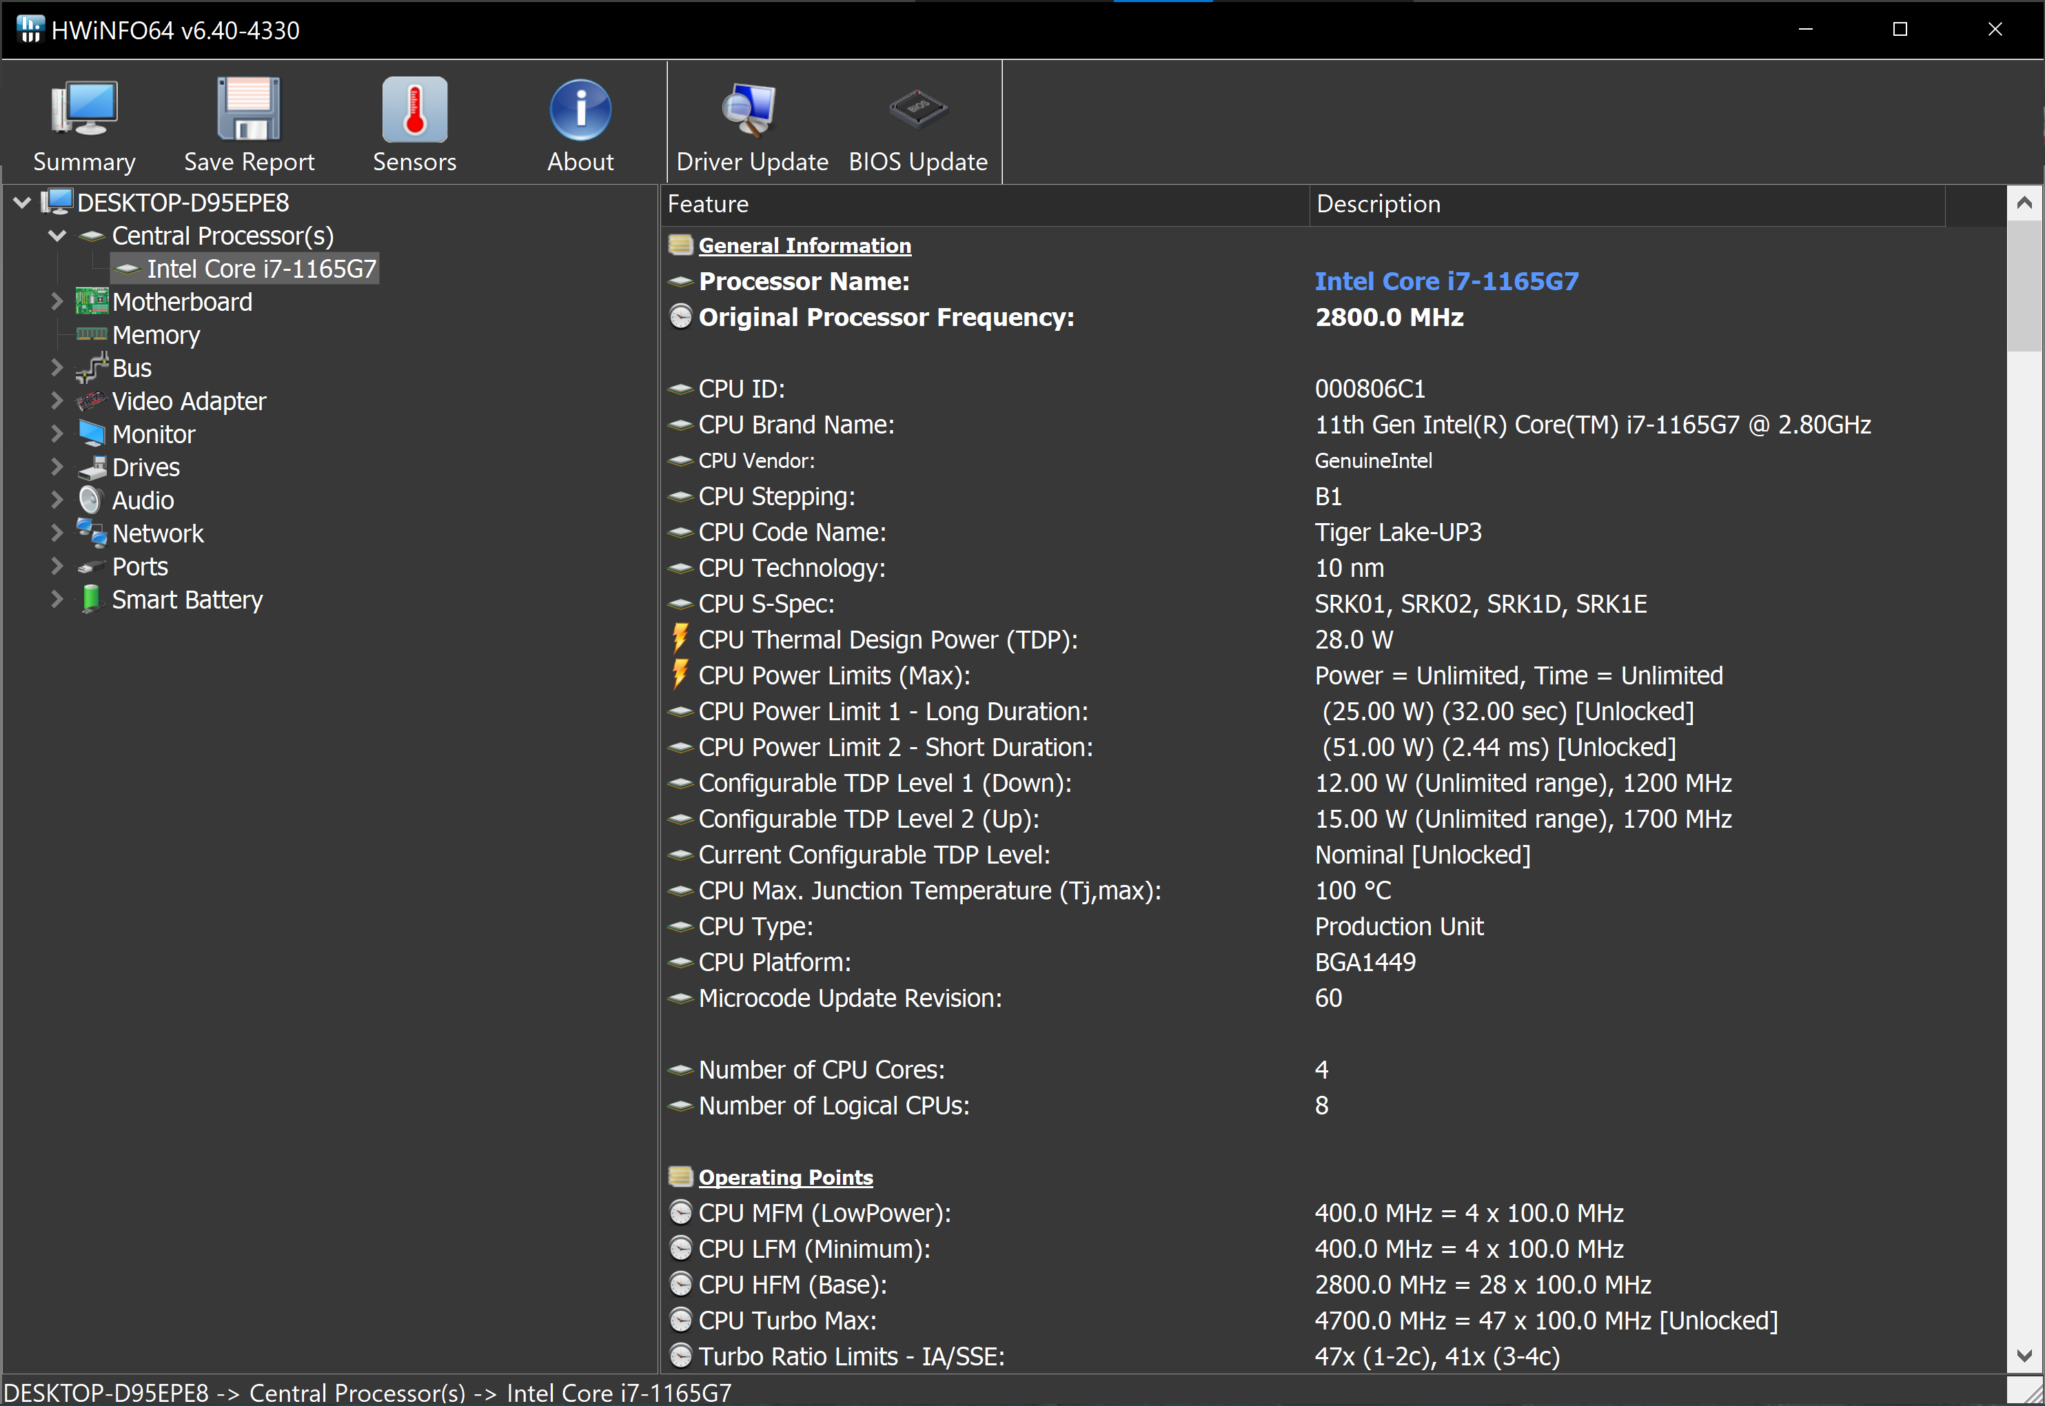This screenshot has height=1406, width=2045.
Task: Select the Memory tree item label
Action: point(156,335)
